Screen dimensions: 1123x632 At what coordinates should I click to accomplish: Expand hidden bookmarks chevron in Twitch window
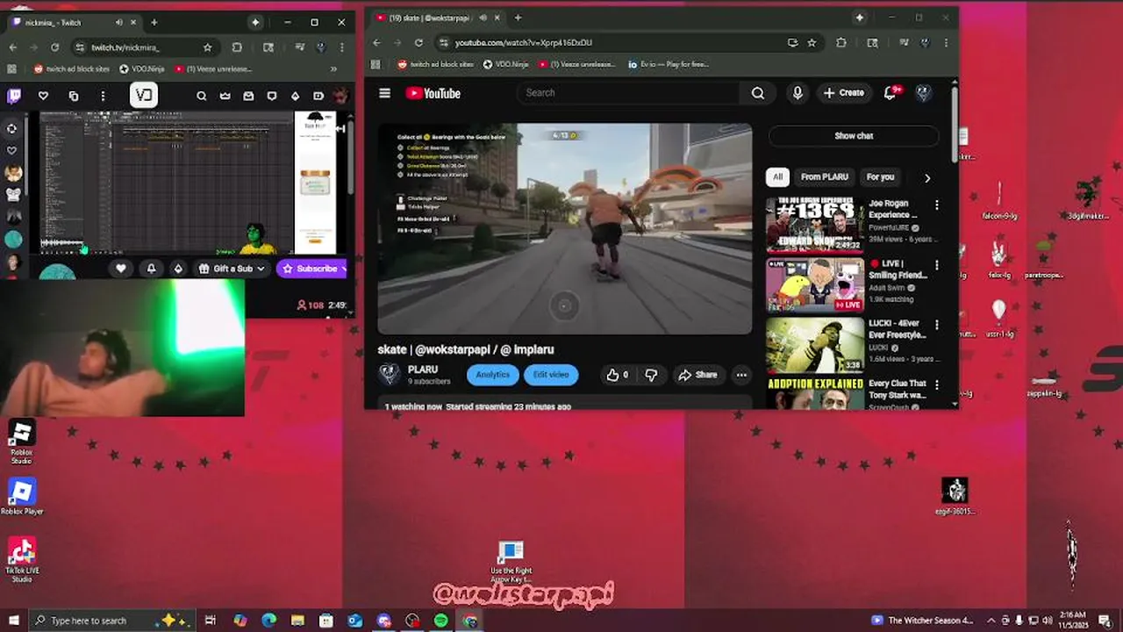click(333, 68)
